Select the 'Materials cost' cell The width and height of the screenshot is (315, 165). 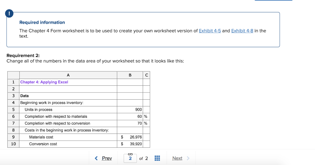pos(68,137)
